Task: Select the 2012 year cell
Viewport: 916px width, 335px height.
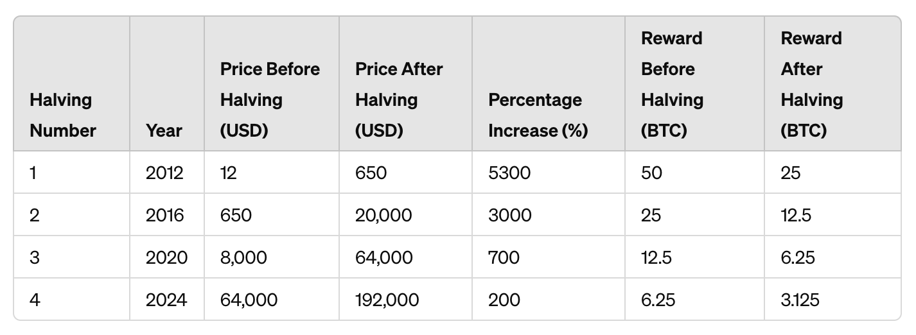Action: click(164, 173)
